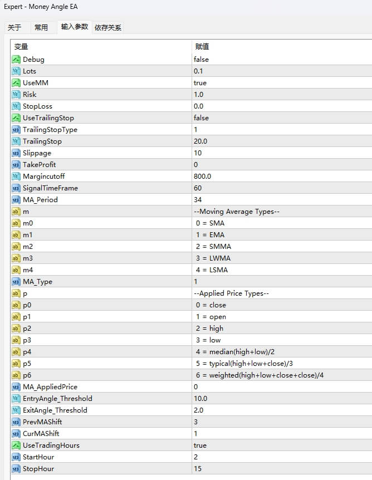Select the '3 = LWMA' value
Image resolution: width=372 pixels, height=480 pixels.
(x=213, y=258)
